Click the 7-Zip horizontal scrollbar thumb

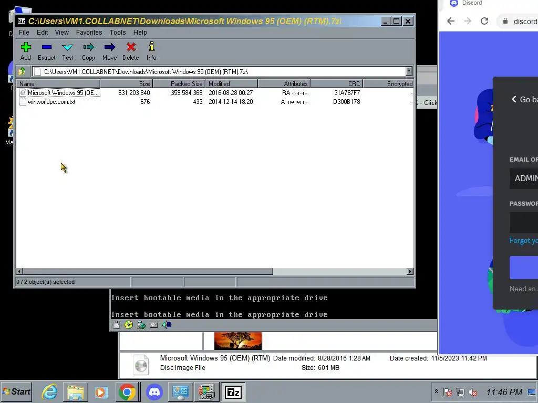pos(148,271)
